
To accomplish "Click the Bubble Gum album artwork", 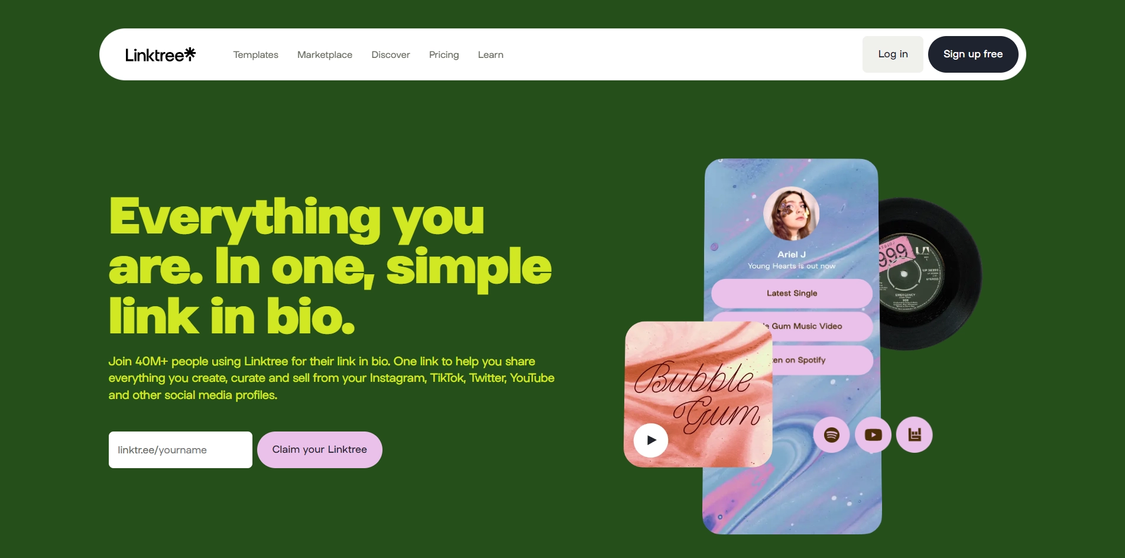I will point(698,394).
